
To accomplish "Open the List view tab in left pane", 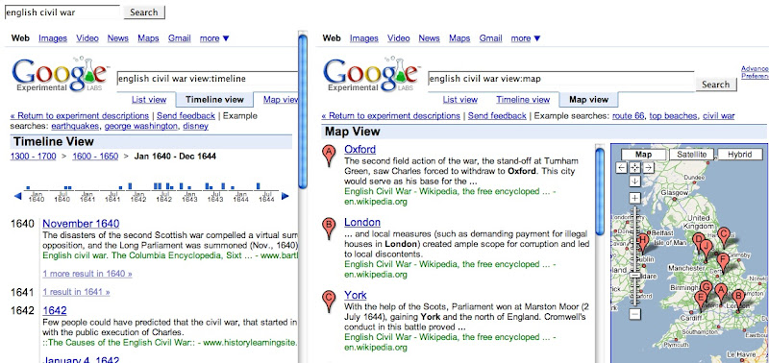I will [149, 100].
